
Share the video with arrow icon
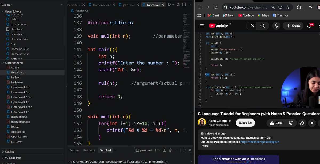pyautogui.click(x=302, y=123)
